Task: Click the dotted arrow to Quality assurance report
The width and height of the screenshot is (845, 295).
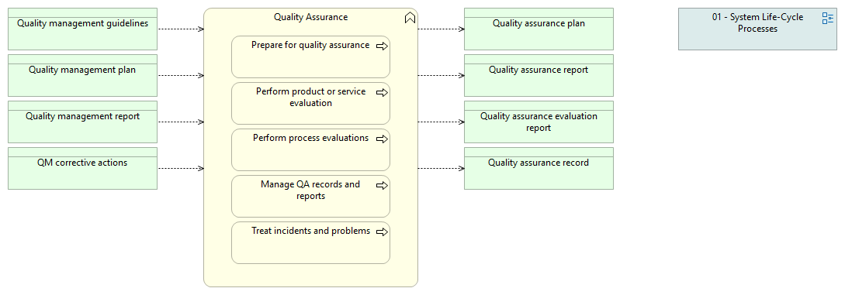Action: pos(441,75)
